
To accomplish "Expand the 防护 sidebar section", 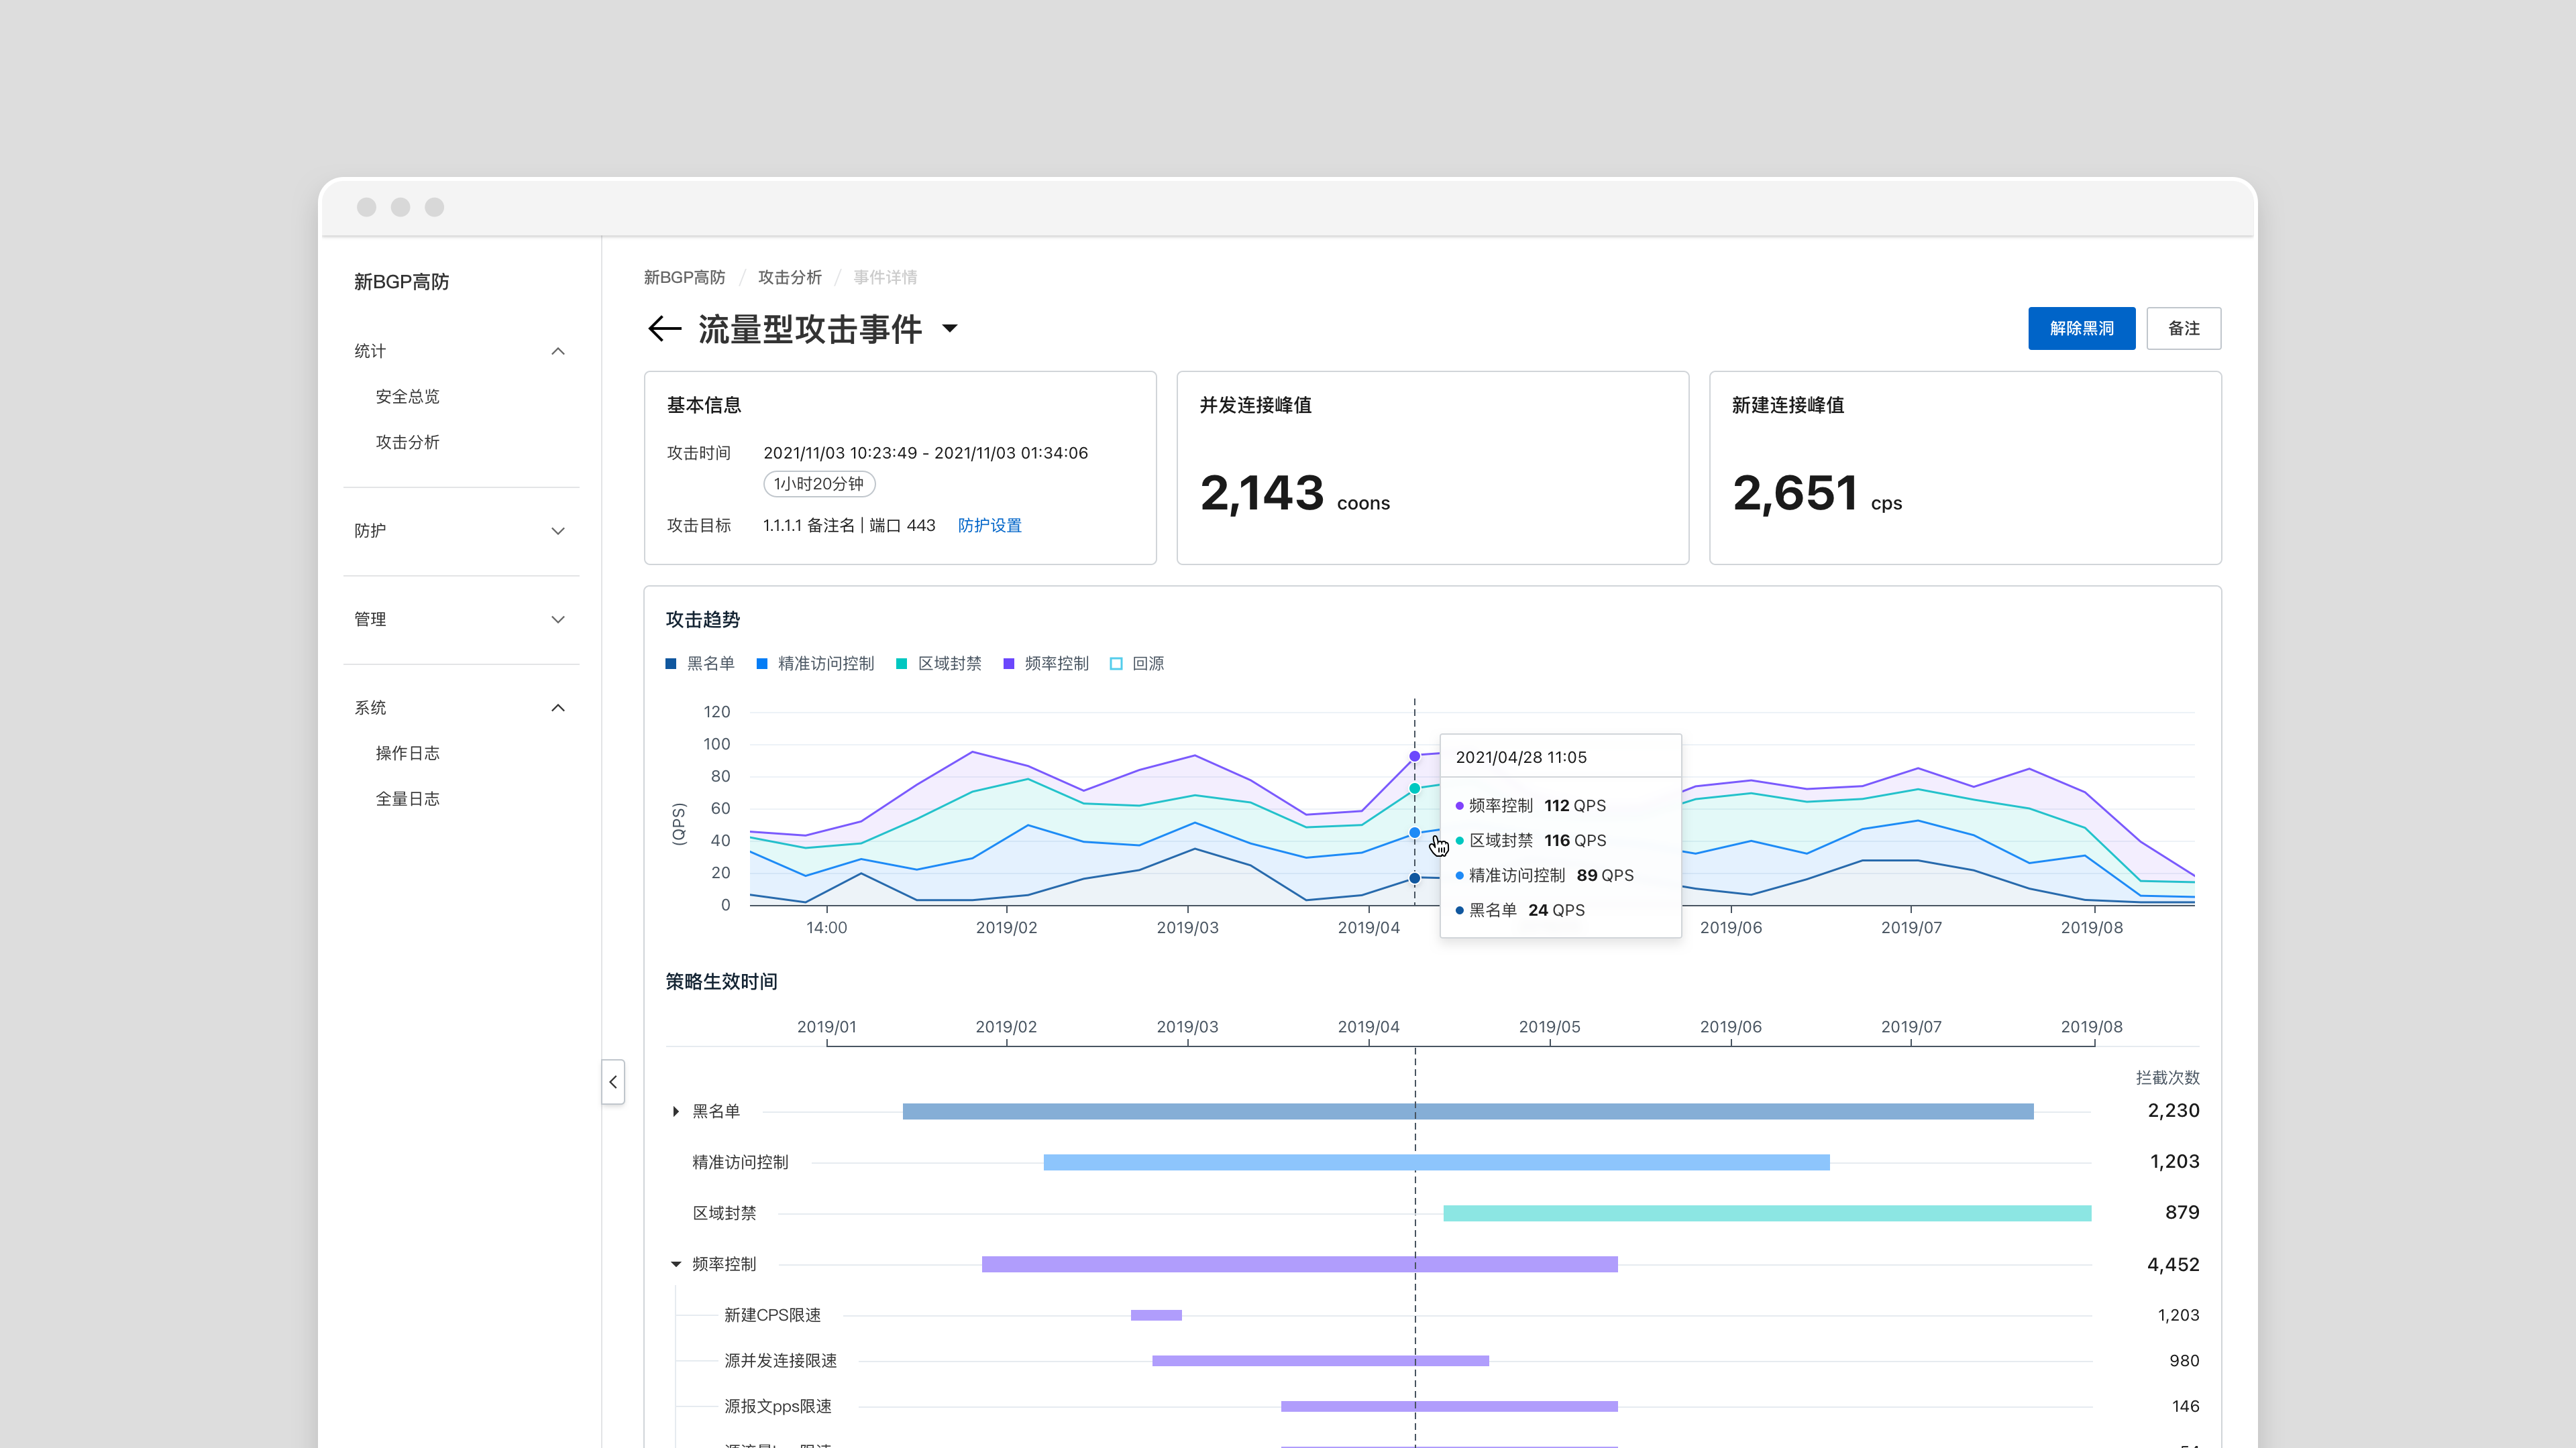I will coord(558,531).
